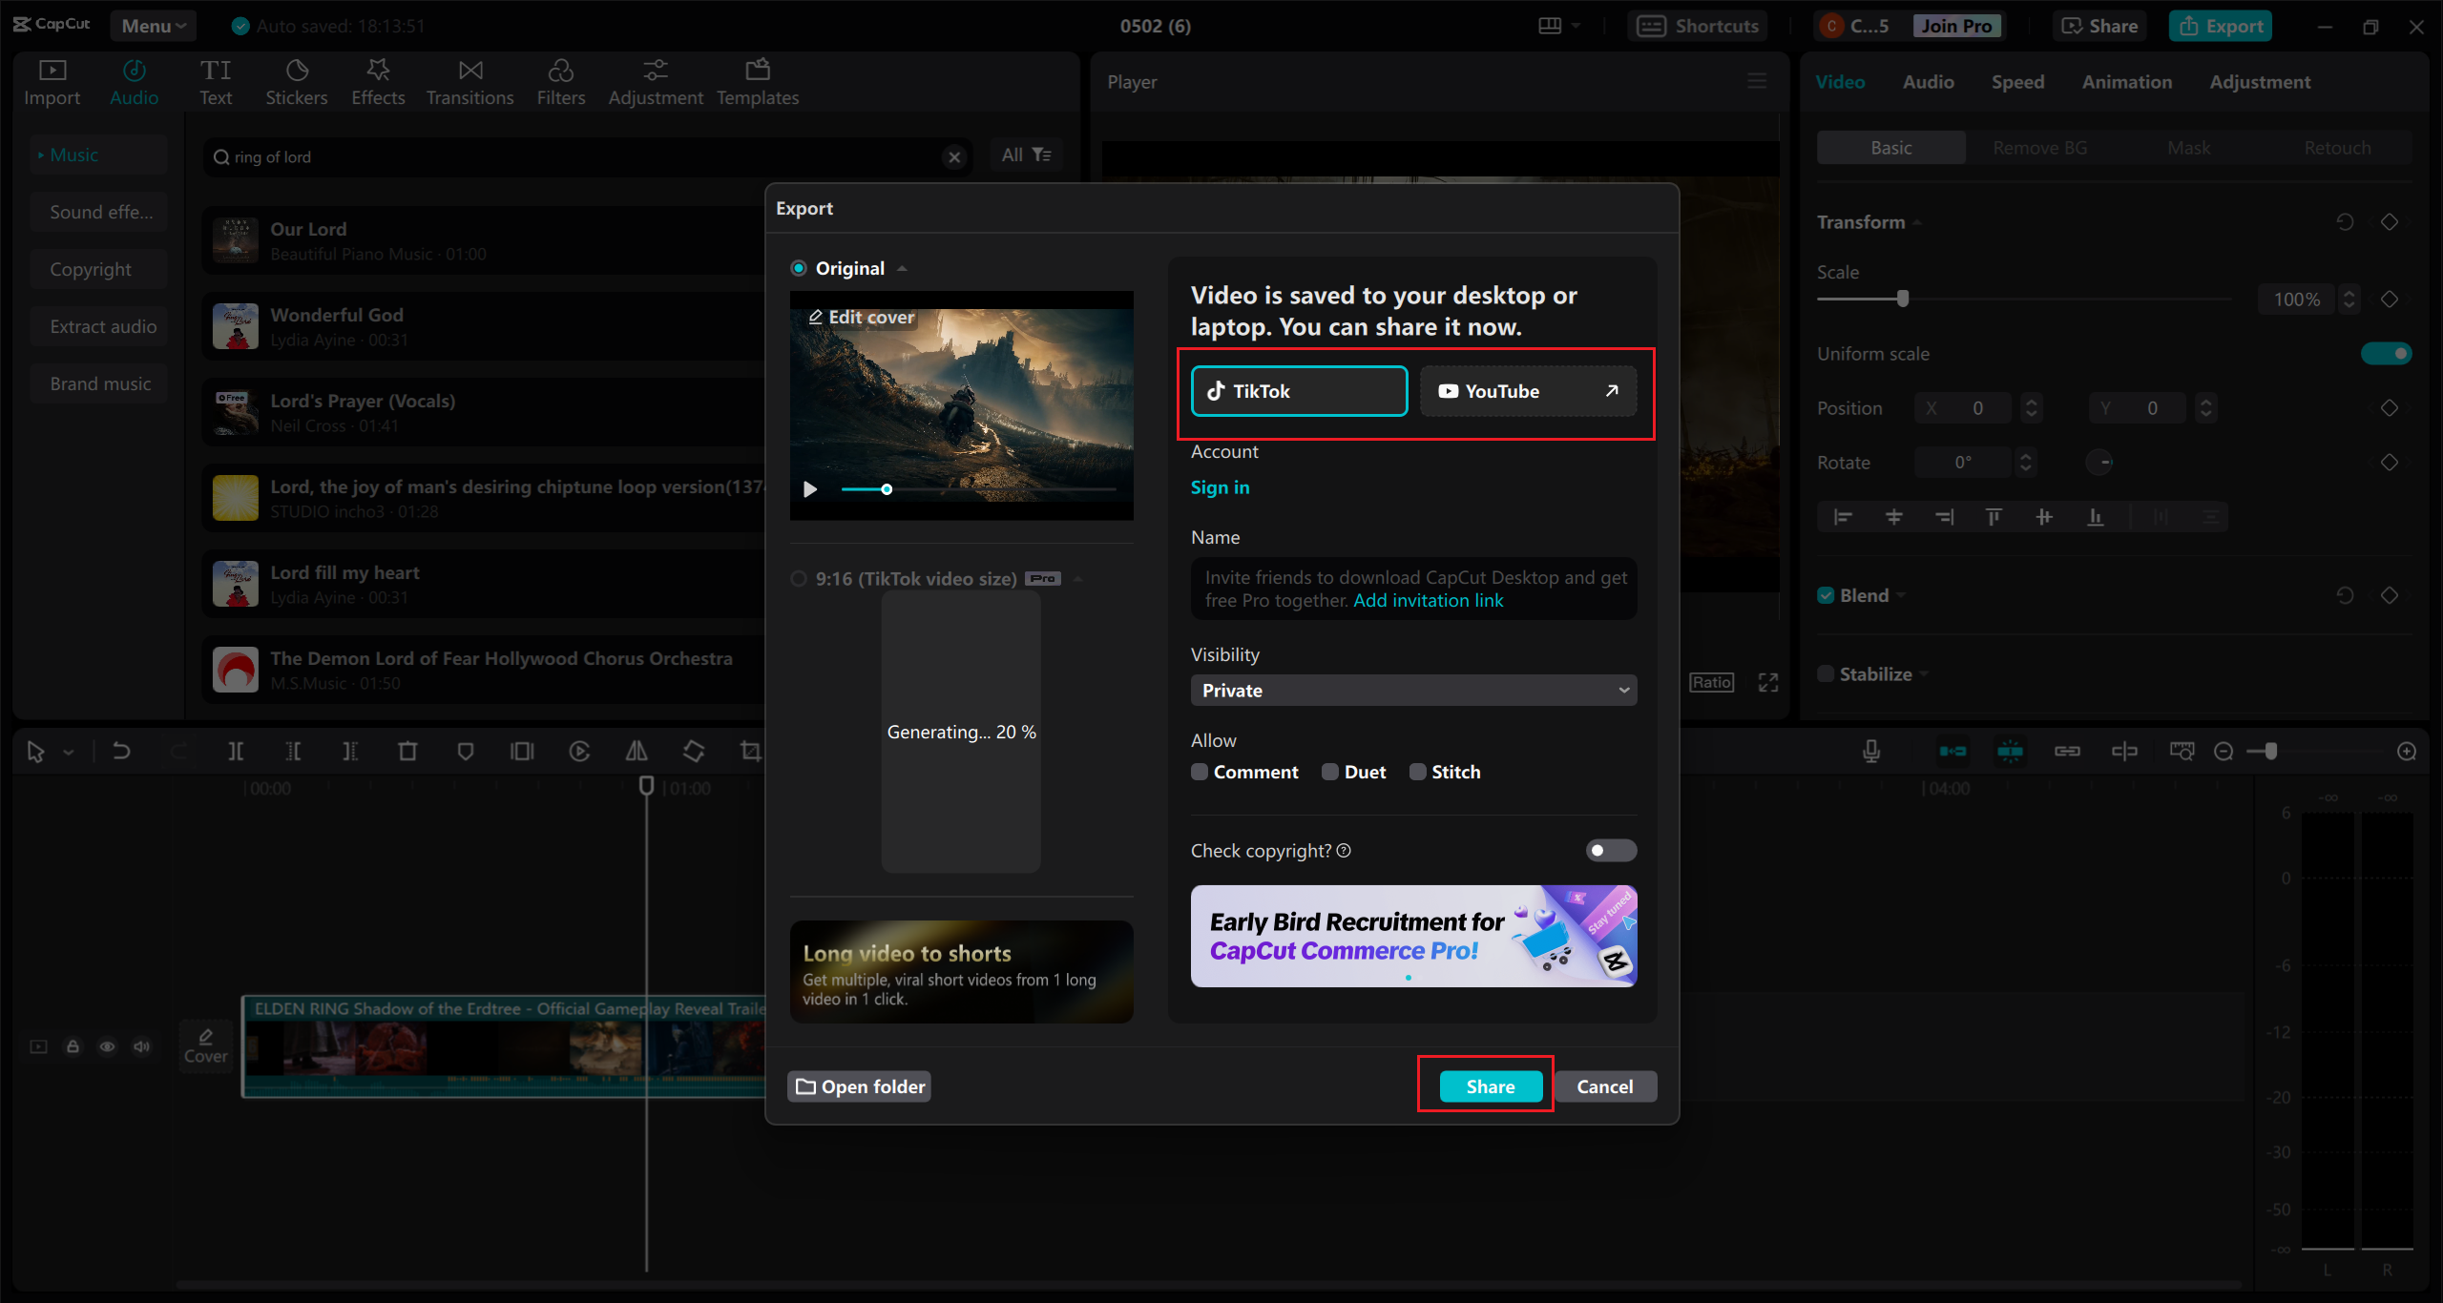This screenshot has height=1303, width=2443.
Task: Click the record voiceover microphone icon
Action: (x=1871, y=752)
